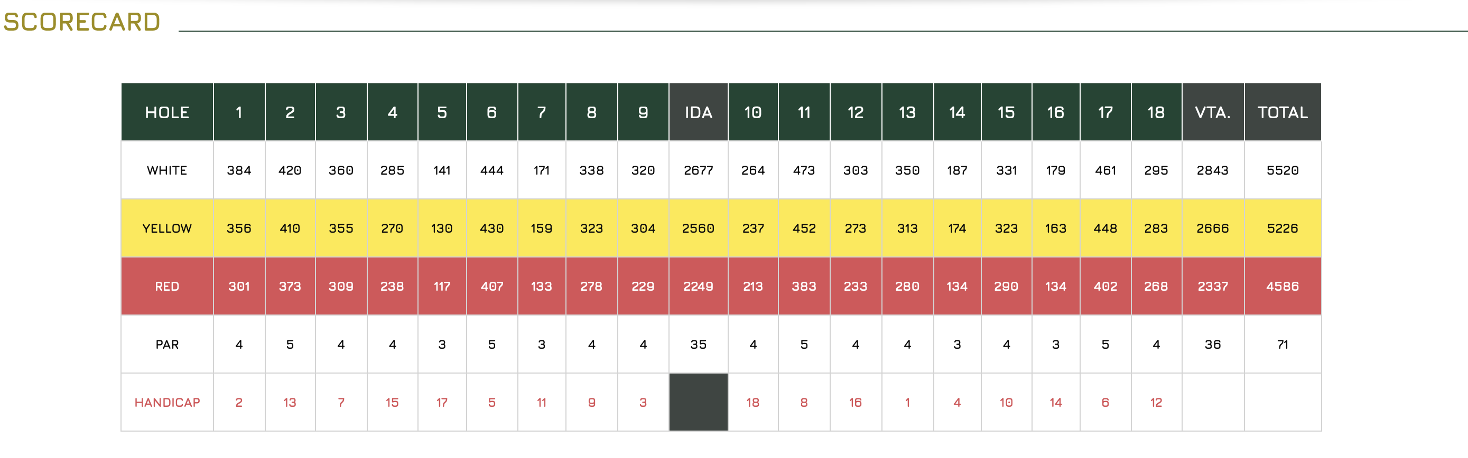Click hole 1 column header
The height and width of the screenshot is (458, 1468).
tap(239, 112)
